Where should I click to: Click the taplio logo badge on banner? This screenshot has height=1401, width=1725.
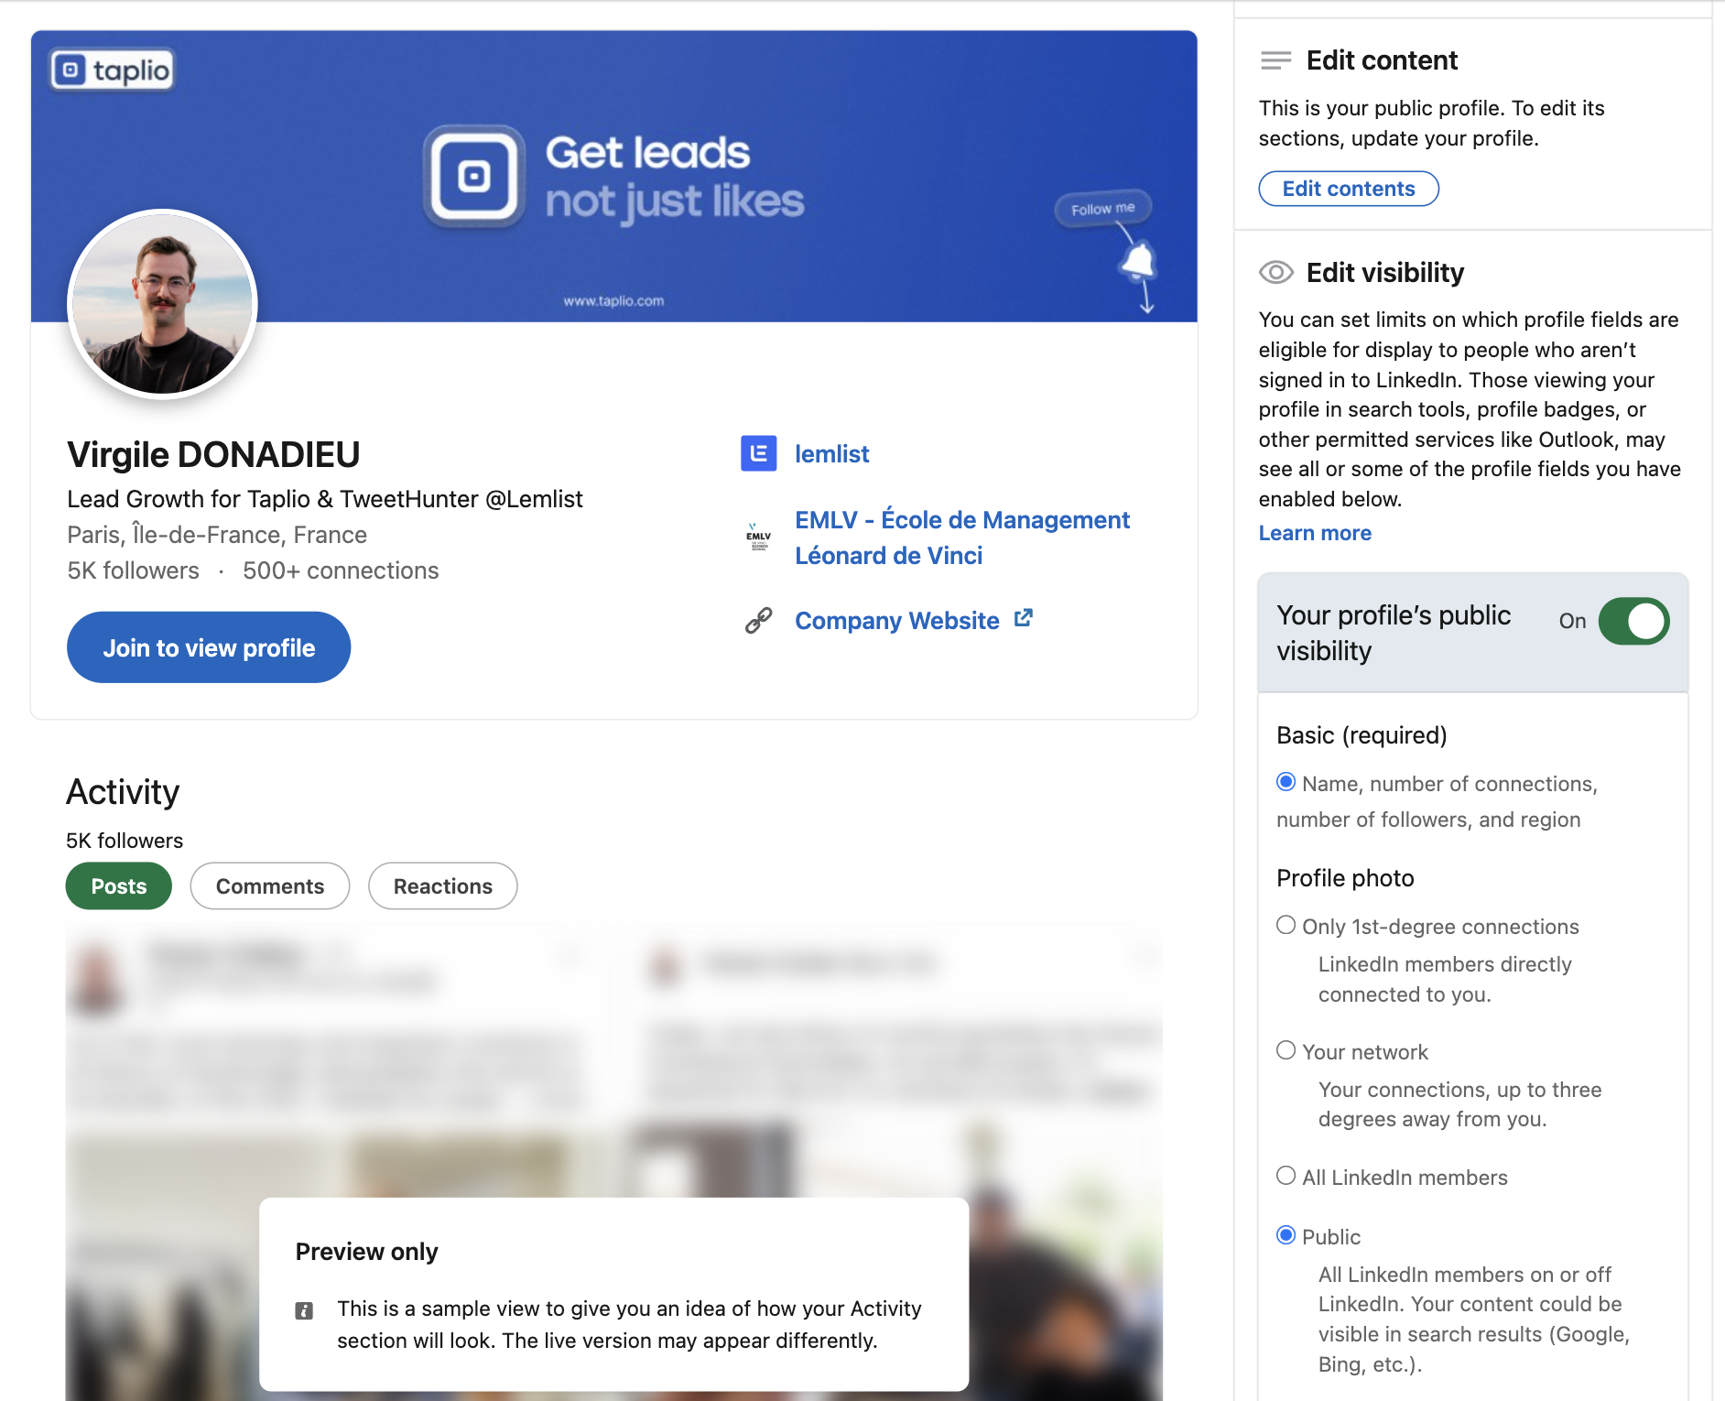coord(112,71)
